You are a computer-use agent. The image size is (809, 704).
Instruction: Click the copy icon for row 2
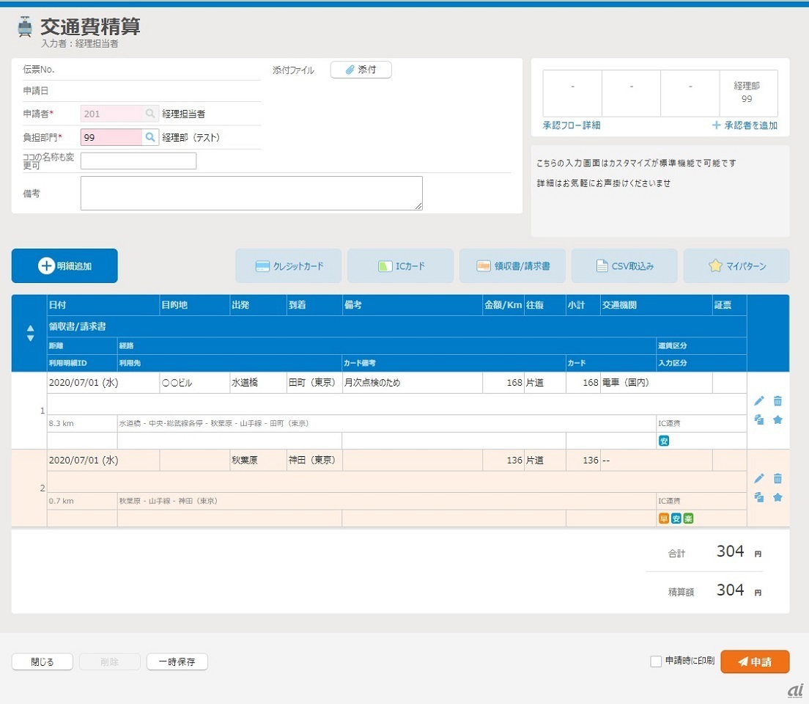[x=759, y=497]
